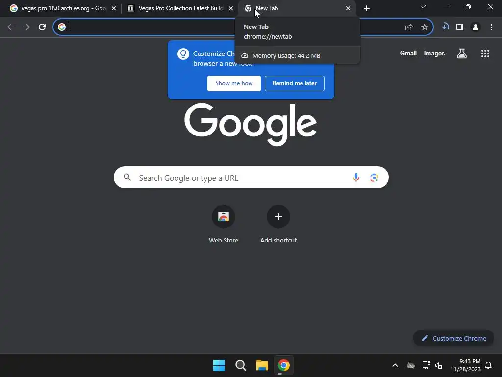
Task: Focus the Search Google or type a URL box
Action: (x=251, y=177)
